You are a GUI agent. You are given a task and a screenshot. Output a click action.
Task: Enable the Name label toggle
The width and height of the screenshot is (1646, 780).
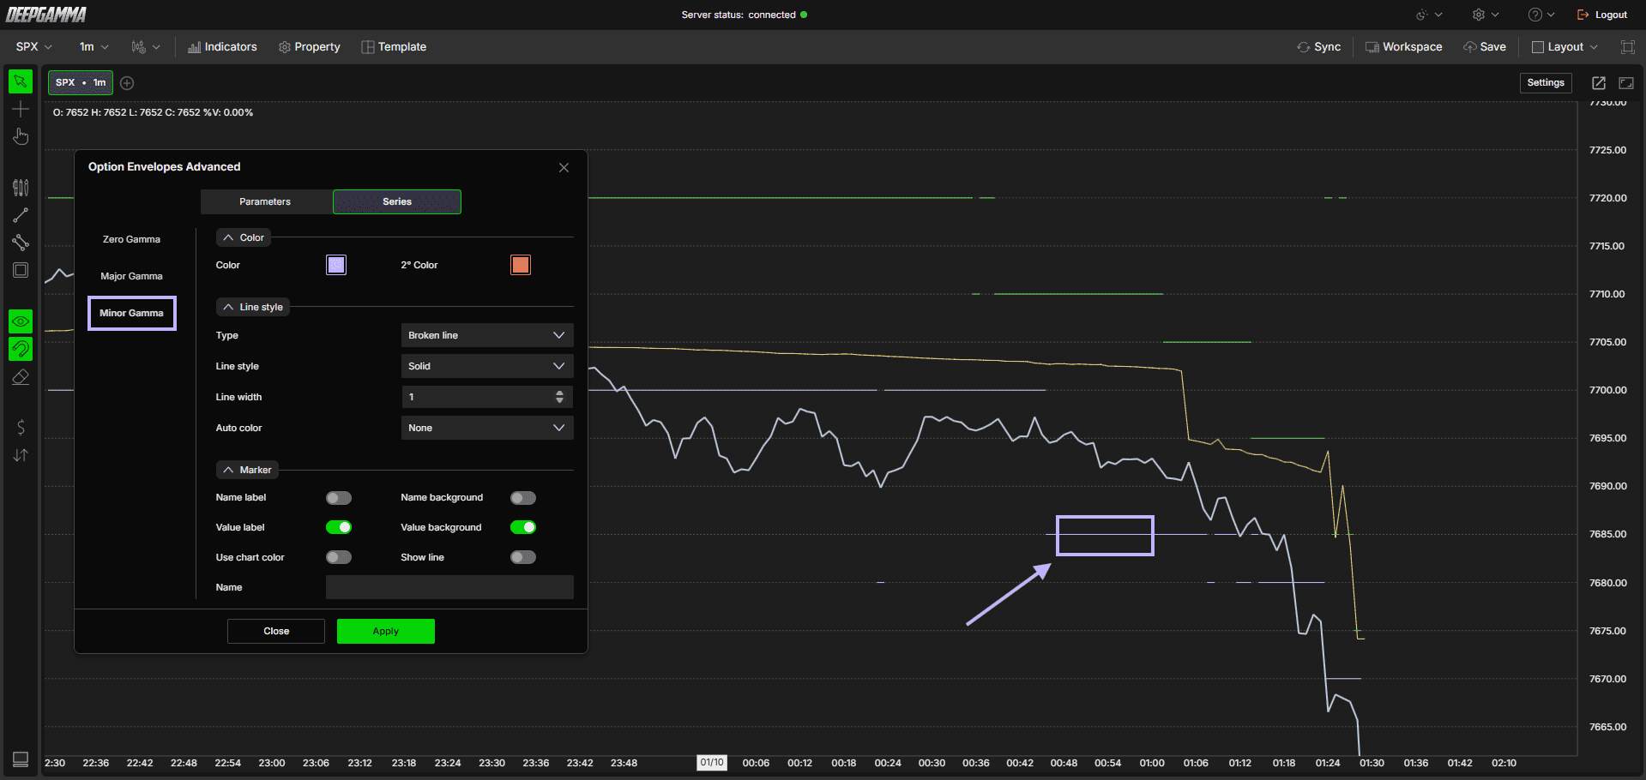[339, 498]
